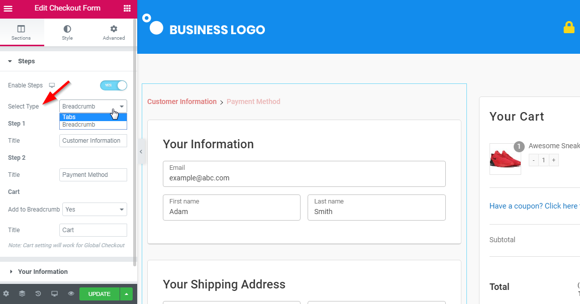Increase Awesome Sneakers quantity with plus
580x304 pixels.
point(554,160)
